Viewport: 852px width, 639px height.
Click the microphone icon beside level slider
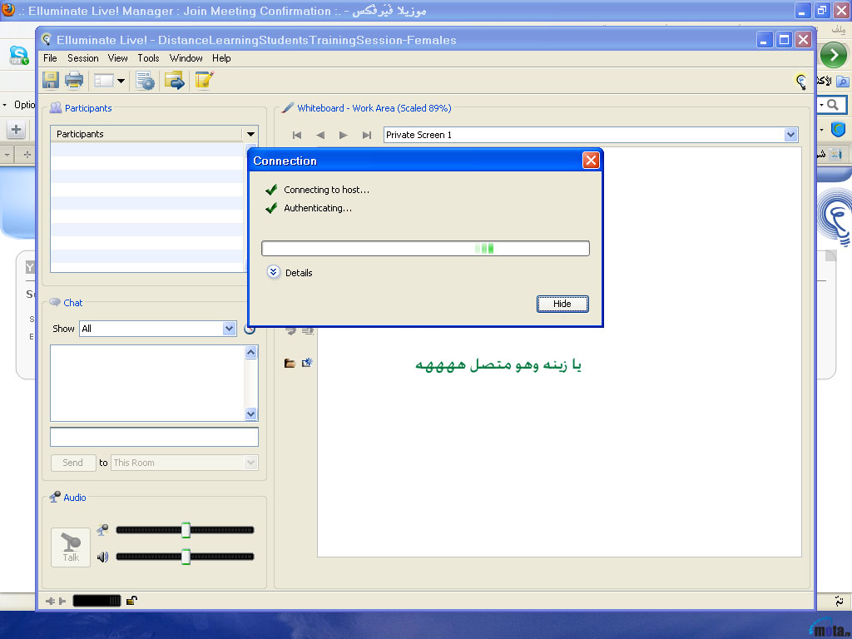click(102, 530)
